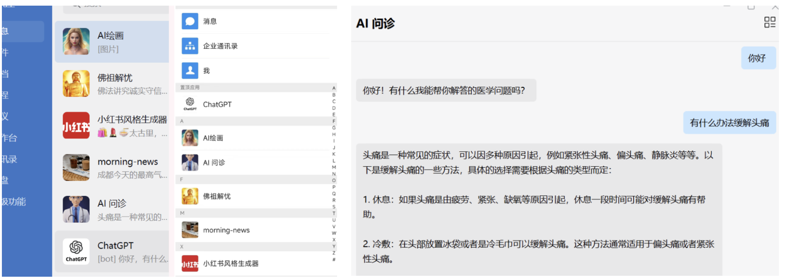Jump to letter M in alphabet index

click(x=334, y=167)
